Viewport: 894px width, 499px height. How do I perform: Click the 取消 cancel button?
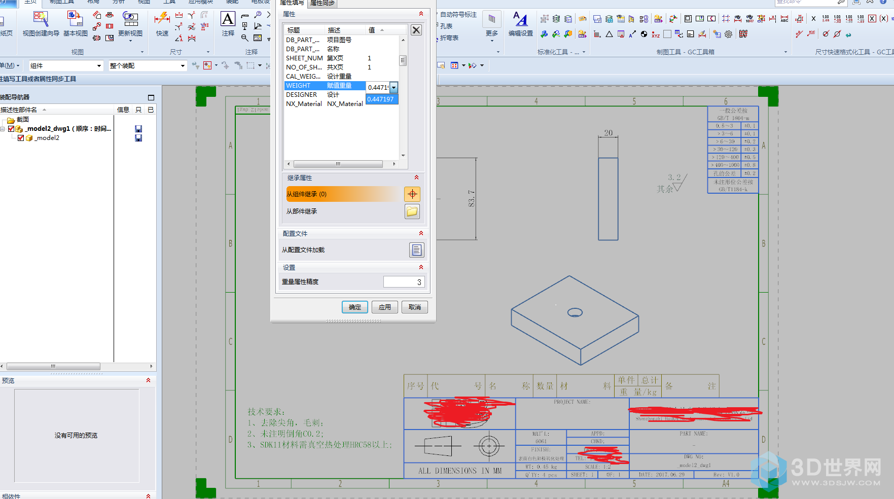(415, 307)
